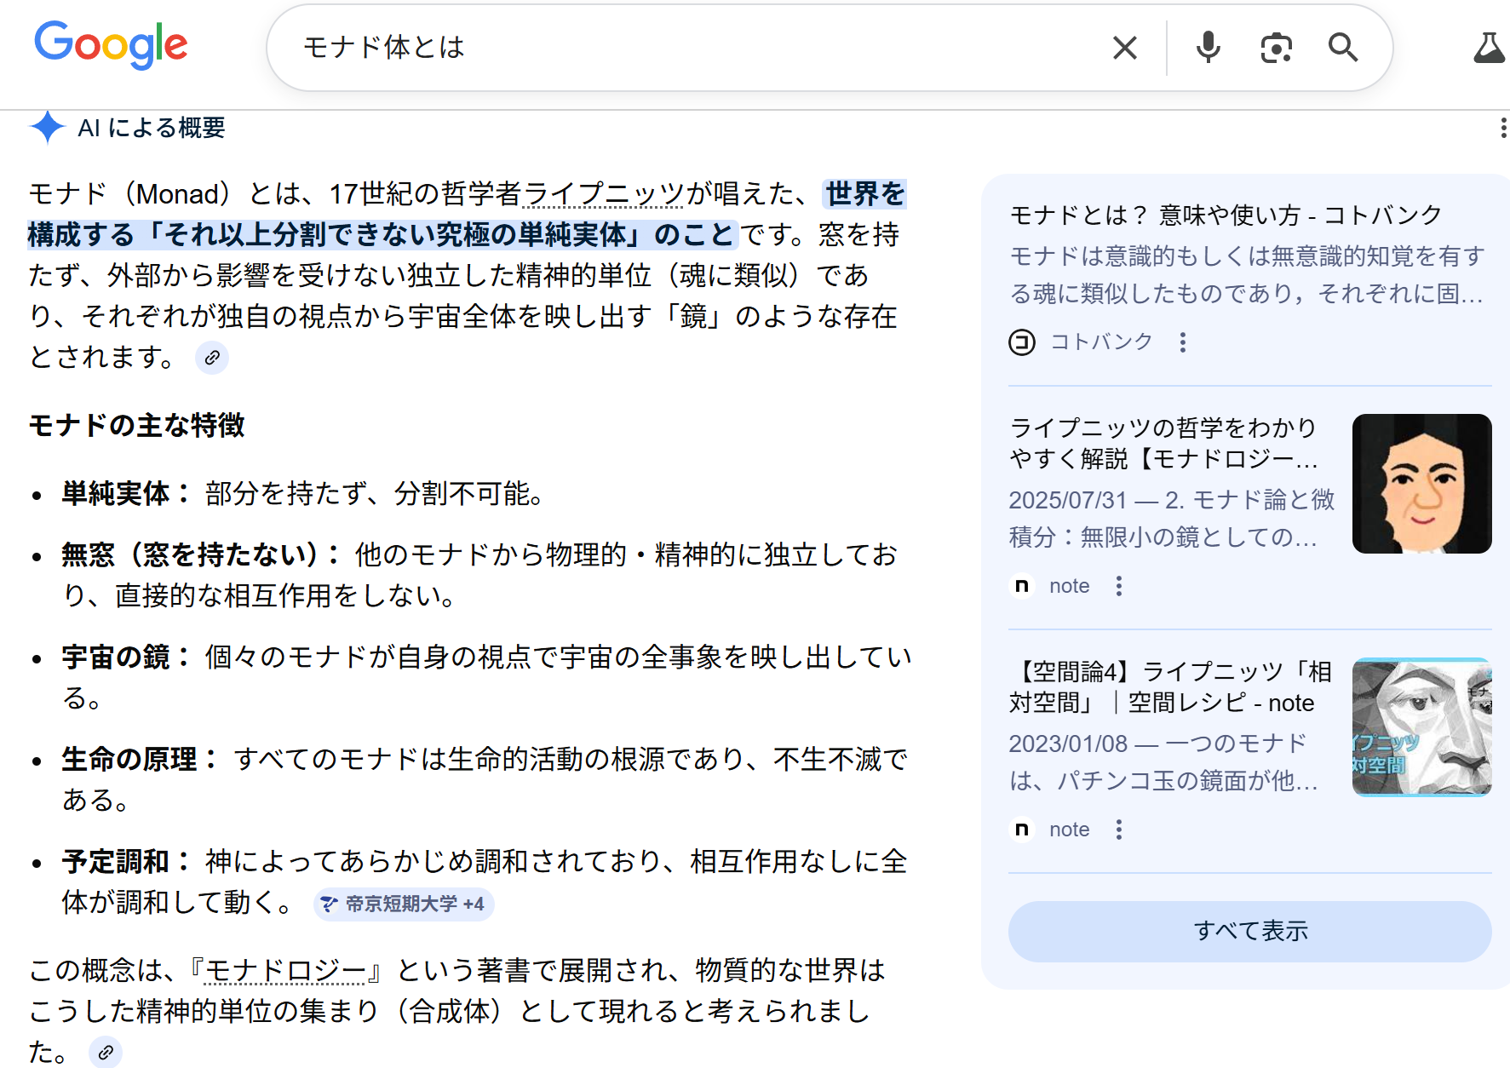This screenshot has width=1510, height=1068.
Task: Open options menu next to コトバンク
Action: [1182, 342]
